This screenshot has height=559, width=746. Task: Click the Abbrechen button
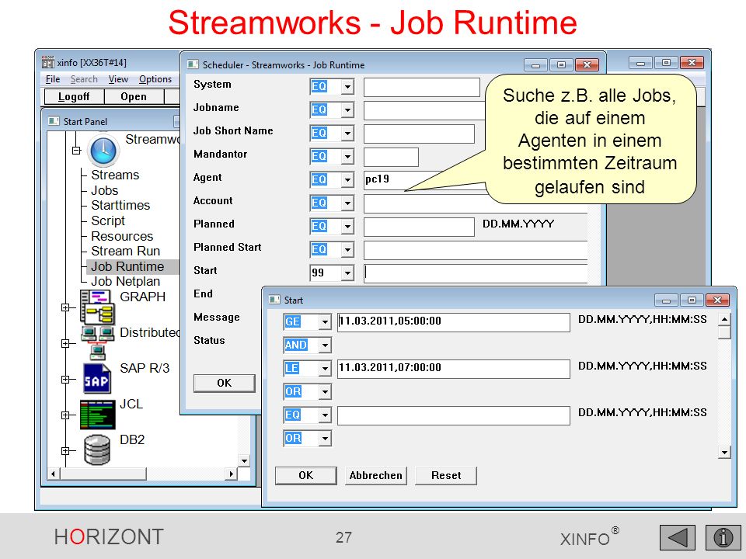coord(376,475)
